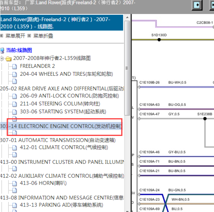Open 413-08 INFORMATION AND MESSAGE CENTRE
The width and height of the screenshot is (214, 212).
[x=62, y=198]
